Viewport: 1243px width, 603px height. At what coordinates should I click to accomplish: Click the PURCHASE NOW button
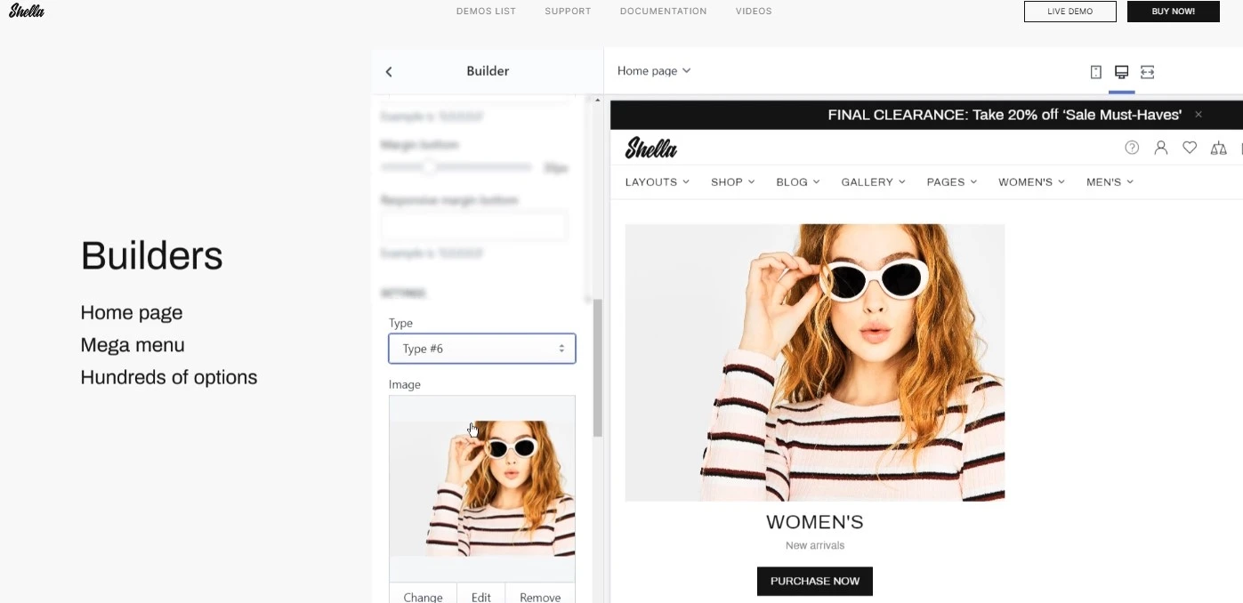pos(814,581)
